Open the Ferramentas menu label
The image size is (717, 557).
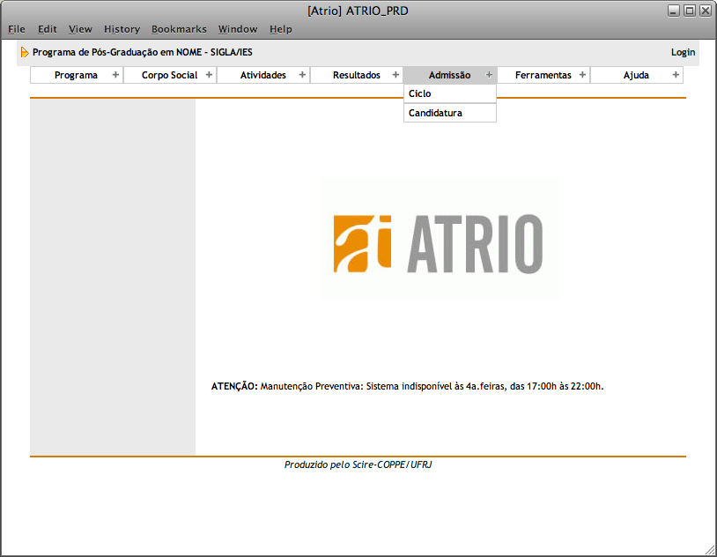click(543, 75)
